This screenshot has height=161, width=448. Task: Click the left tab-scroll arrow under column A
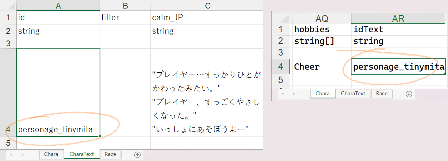point(11,154)
